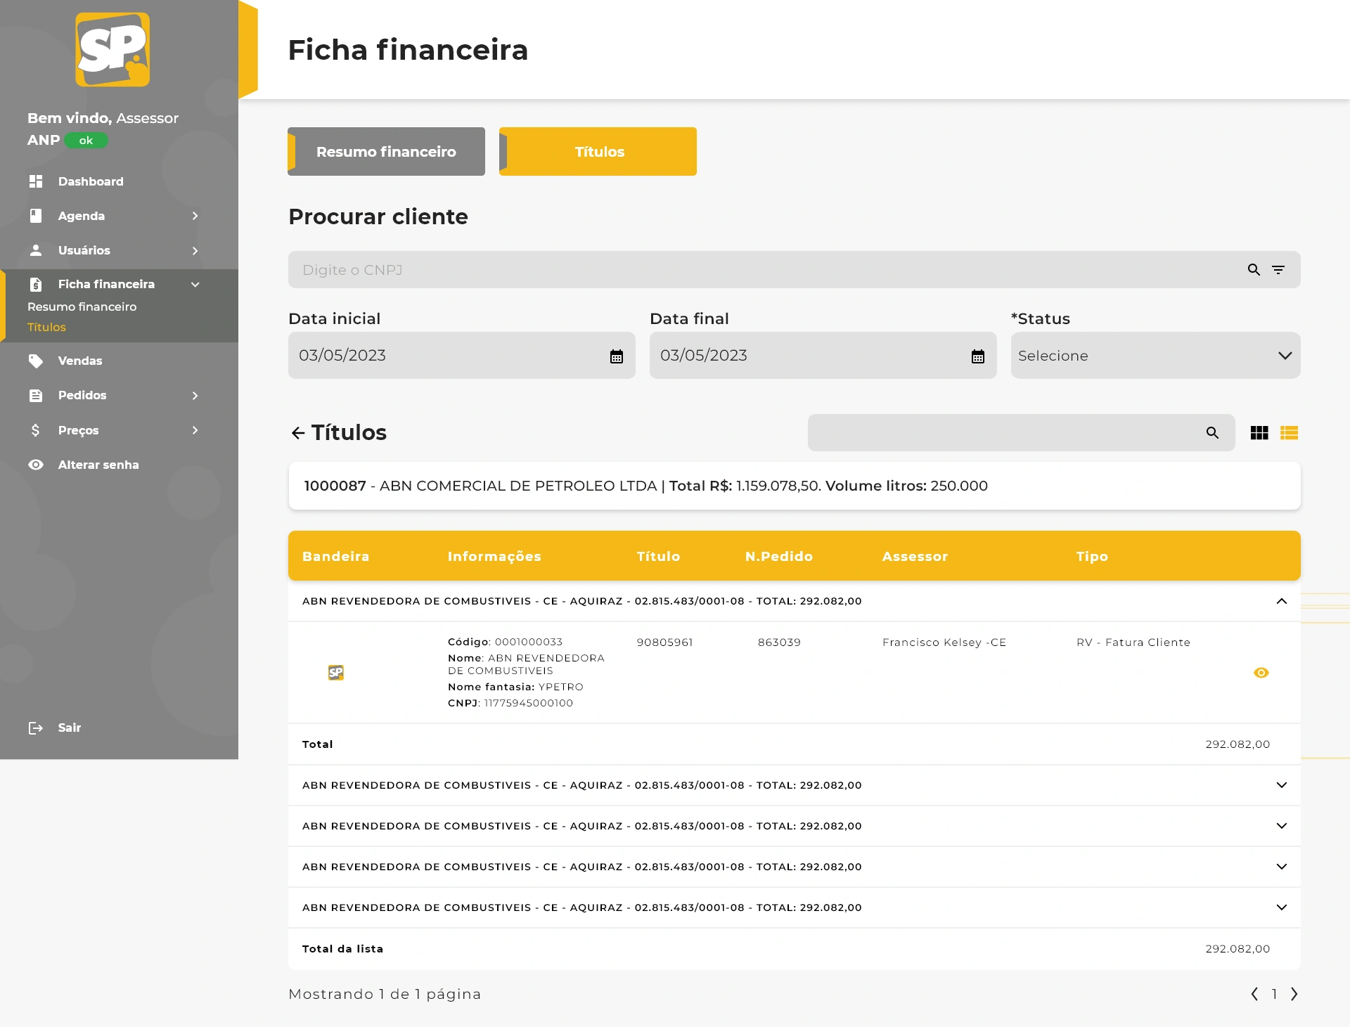The width and height of the screenshot is (1350, 1027).
Task: Expand the last ABN Revendedora row
Action: point(1281,907)
